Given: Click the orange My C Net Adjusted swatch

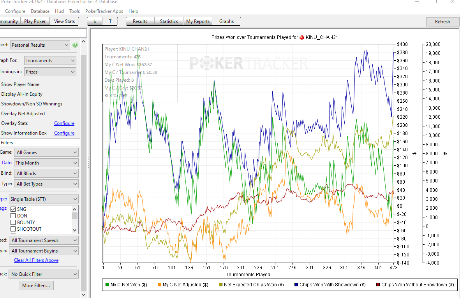Looking at the screenshot, I should 159,284.
